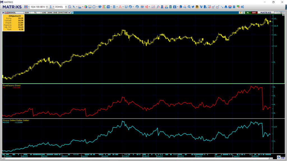Open the settings gears icon
Screen dimensions: 287x161
(x=242, y=7)
